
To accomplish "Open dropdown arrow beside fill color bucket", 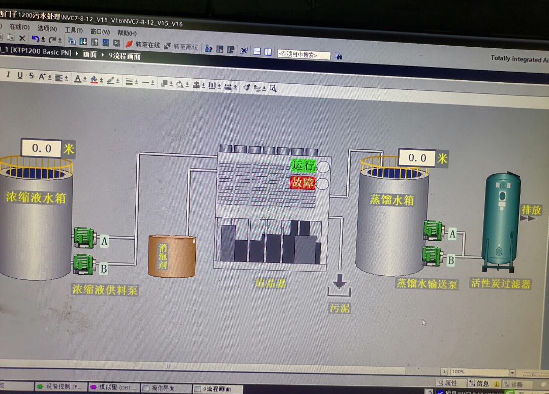I will tap(101, 80).
